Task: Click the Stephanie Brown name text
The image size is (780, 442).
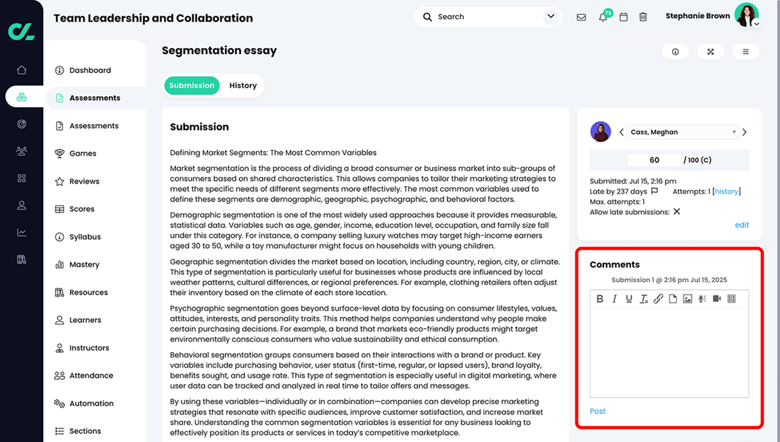Action: tap(697, 16)
